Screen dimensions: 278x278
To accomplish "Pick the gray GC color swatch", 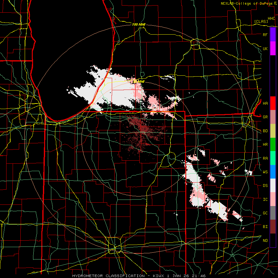I will point(273,213).
